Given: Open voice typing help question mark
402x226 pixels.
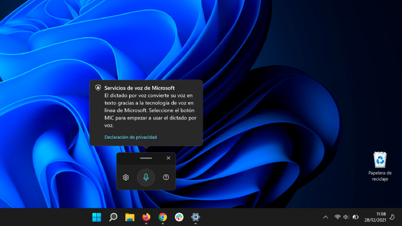Looking at the screenshot, I should click(166, 177).
